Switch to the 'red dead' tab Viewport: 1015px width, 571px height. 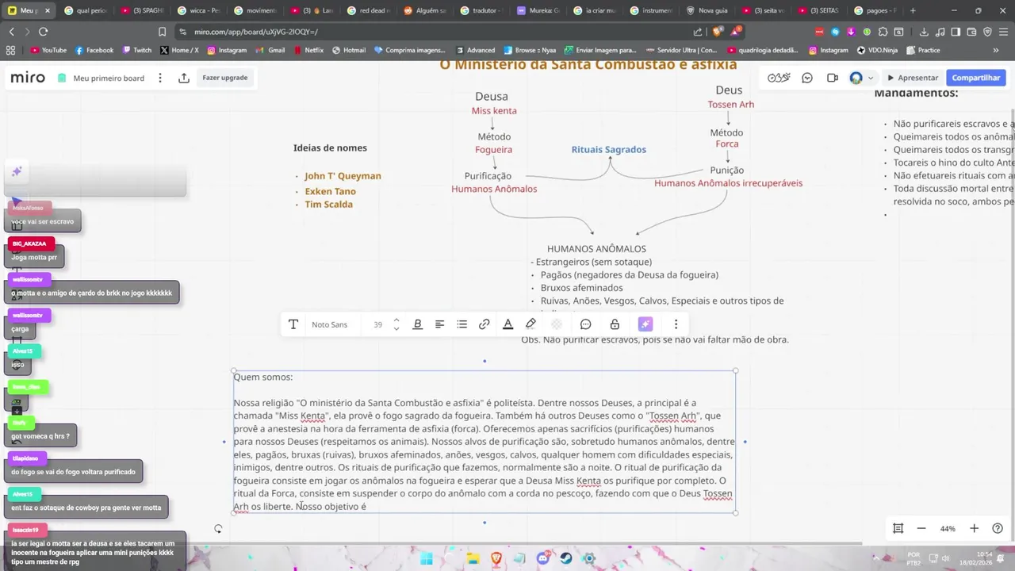370,10
